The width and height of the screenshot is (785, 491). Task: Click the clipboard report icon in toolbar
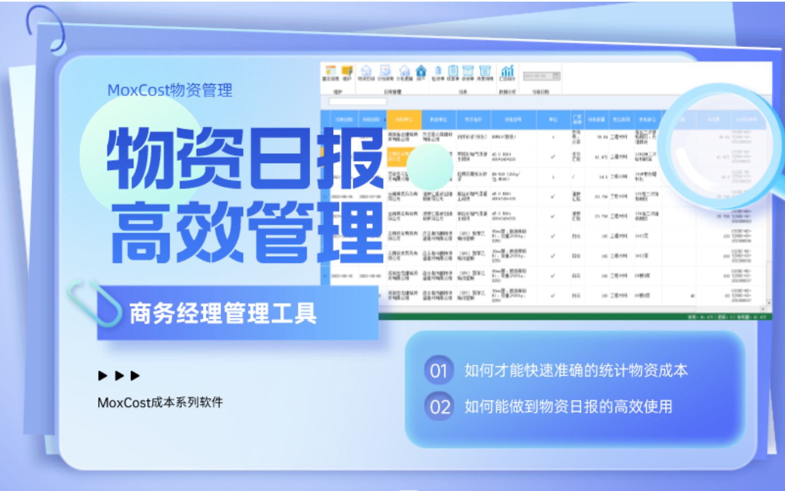[453, 71]
